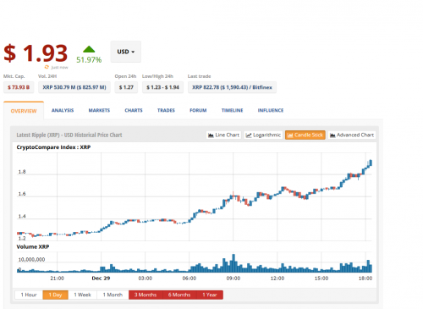Open the Advanced Chart
The height and width of the screenshot is (309, 423).
click(x=352, y=135)
